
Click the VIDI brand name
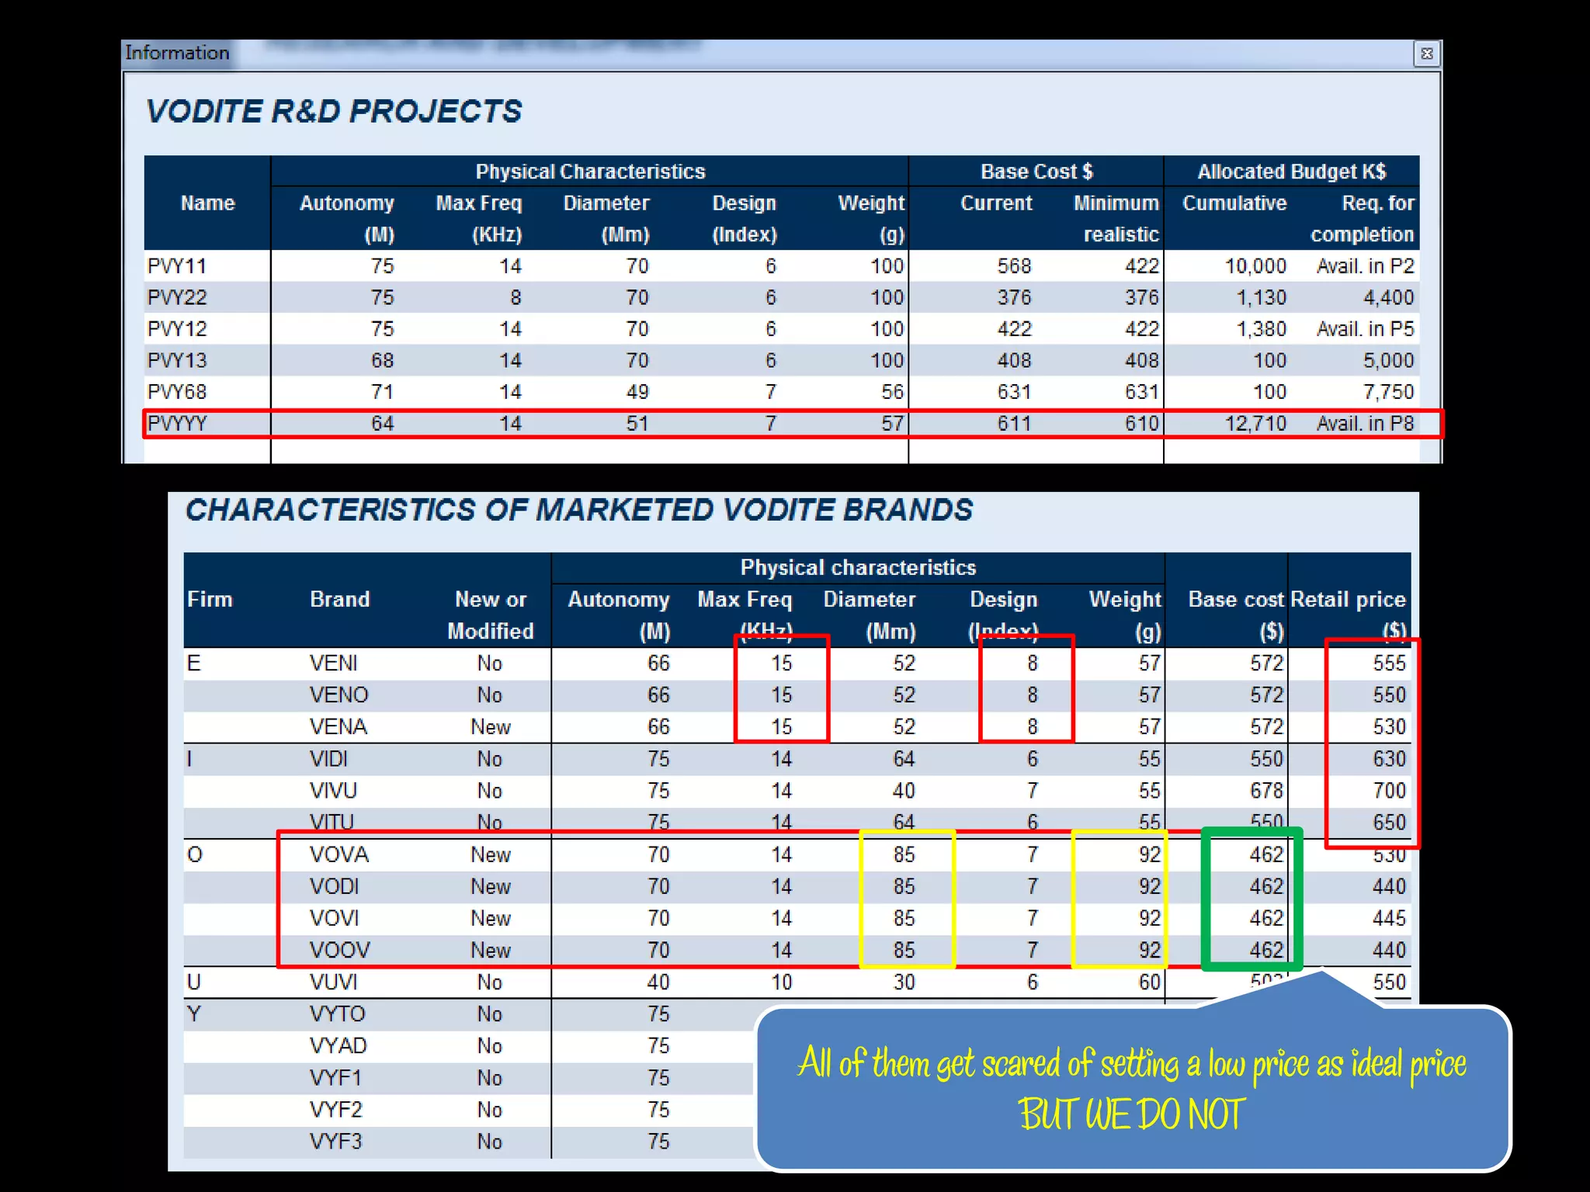pos(329,759)
